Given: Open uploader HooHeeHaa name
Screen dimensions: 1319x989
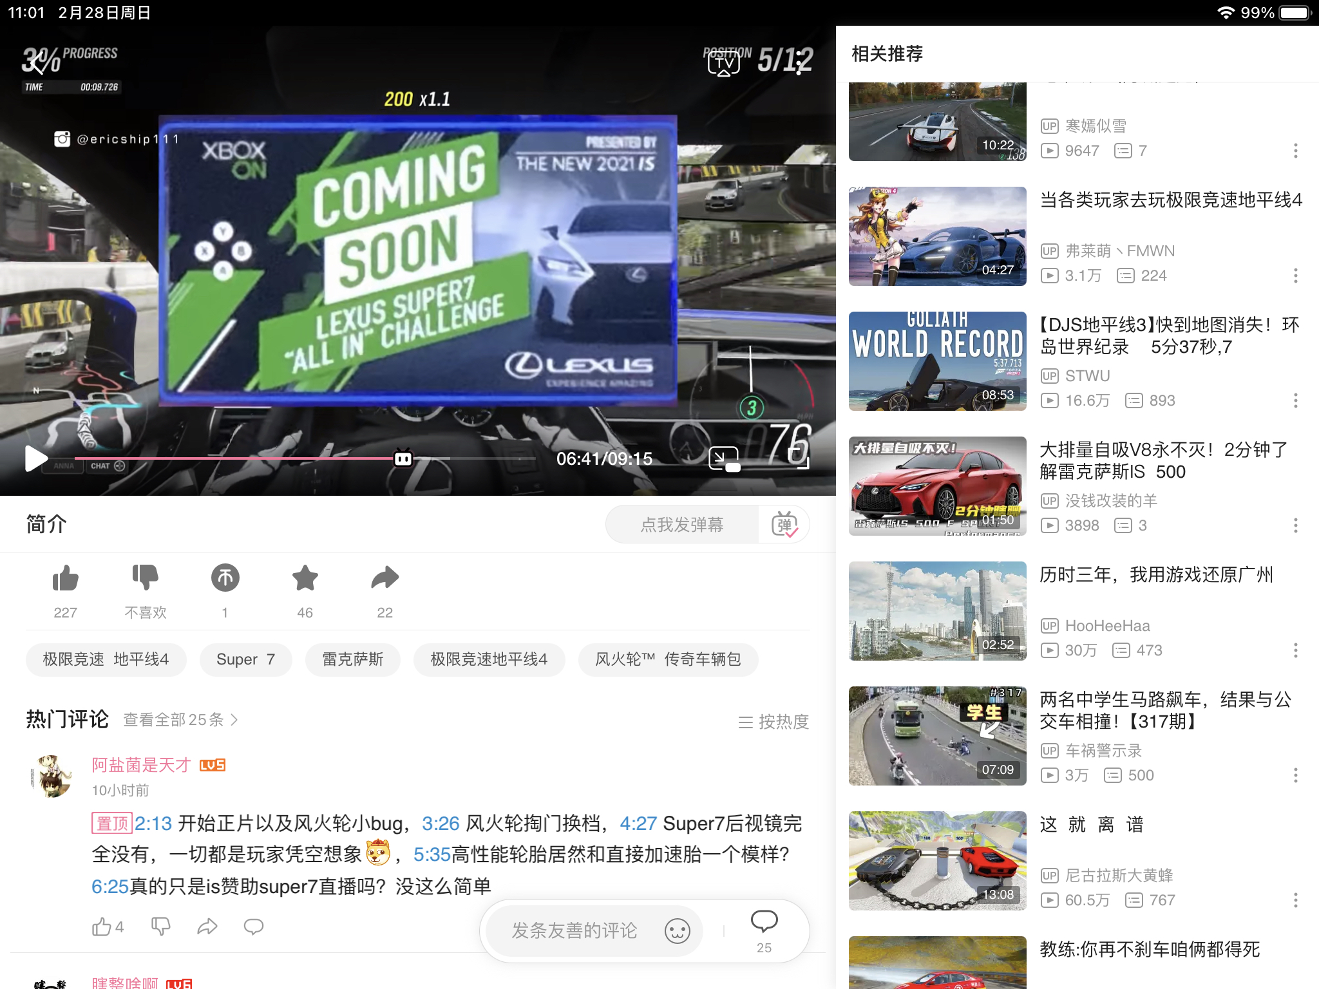Looking at the screenshot, I should tap(1107, 626).
